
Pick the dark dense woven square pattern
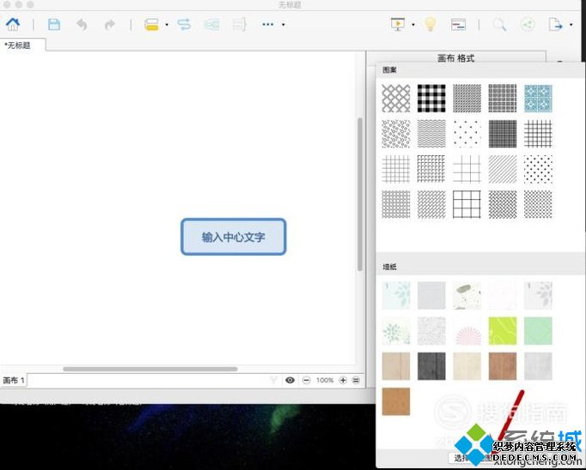pyautogui.click(x=503, y=134)
